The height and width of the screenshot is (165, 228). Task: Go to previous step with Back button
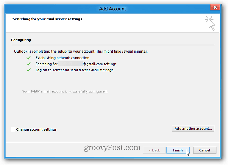[154, 150]
